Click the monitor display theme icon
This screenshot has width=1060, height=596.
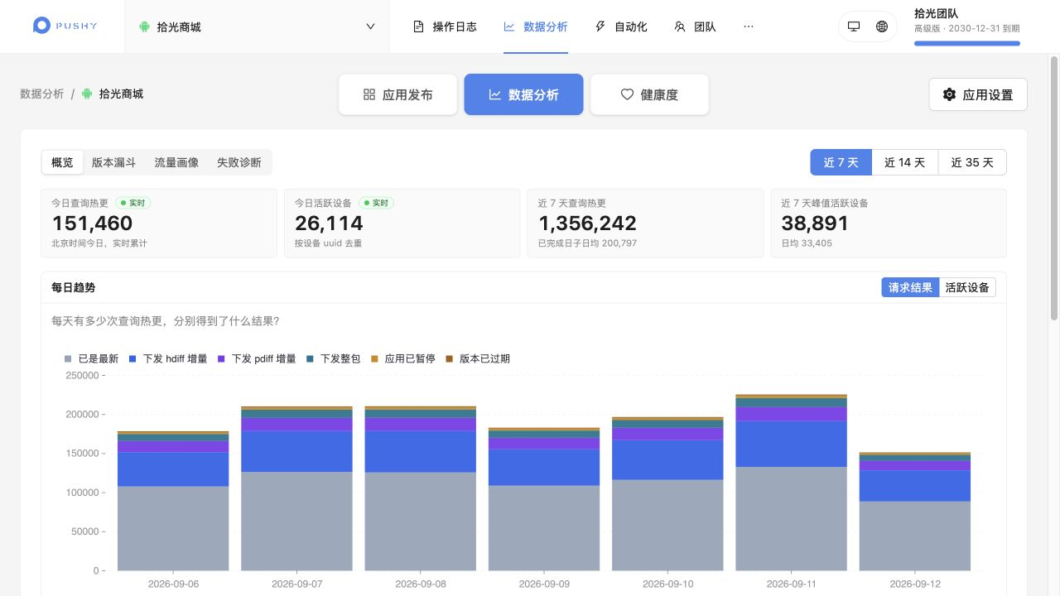click(854, 26)
